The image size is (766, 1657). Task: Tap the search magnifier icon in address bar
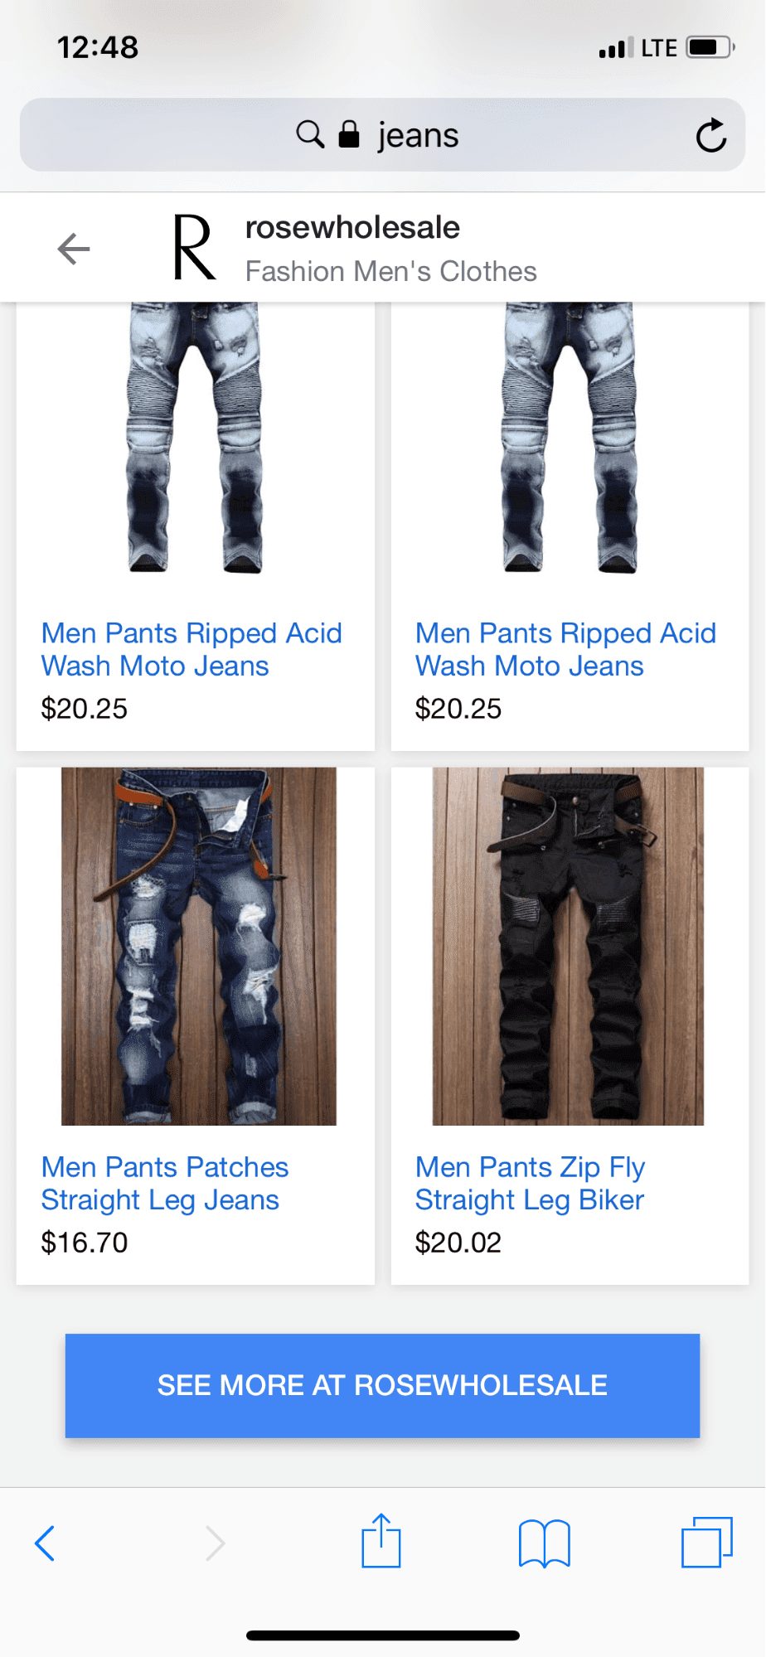(310, 133)
